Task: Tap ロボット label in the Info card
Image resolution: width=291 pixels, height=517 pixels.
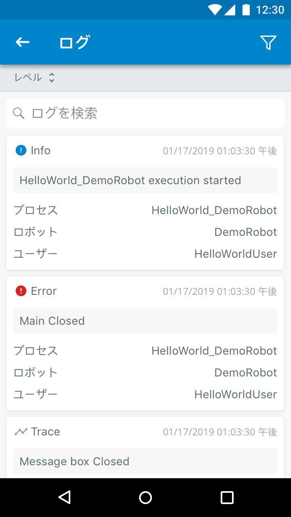Action: coord(36,232)
